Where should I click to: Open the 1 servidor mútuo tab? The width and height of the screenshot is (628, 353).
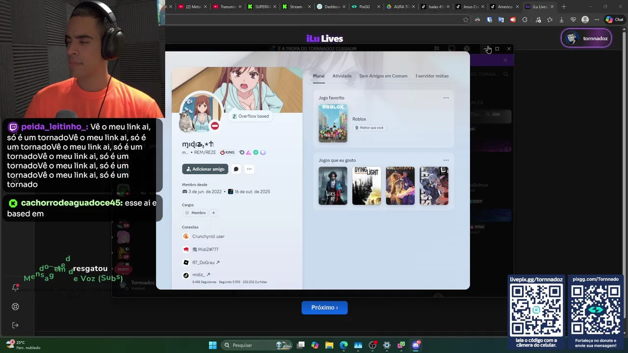[x=432, y=76]
